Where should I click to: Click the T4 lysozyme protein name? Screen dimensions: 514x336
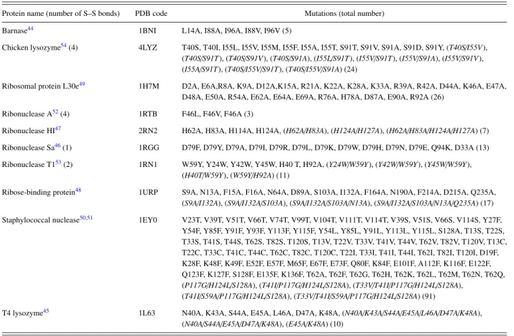click(23, 313)
